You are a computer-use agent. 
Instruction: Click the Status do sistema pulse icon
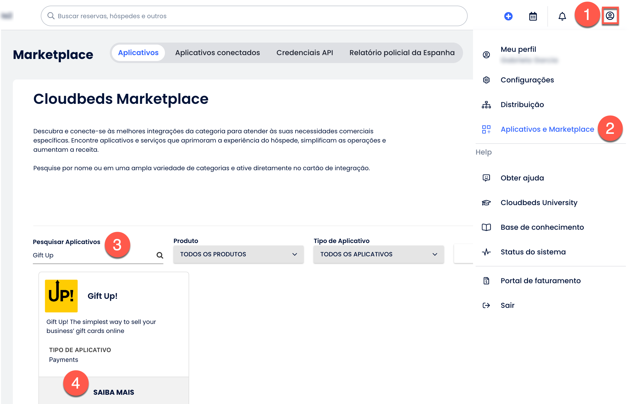486,252
